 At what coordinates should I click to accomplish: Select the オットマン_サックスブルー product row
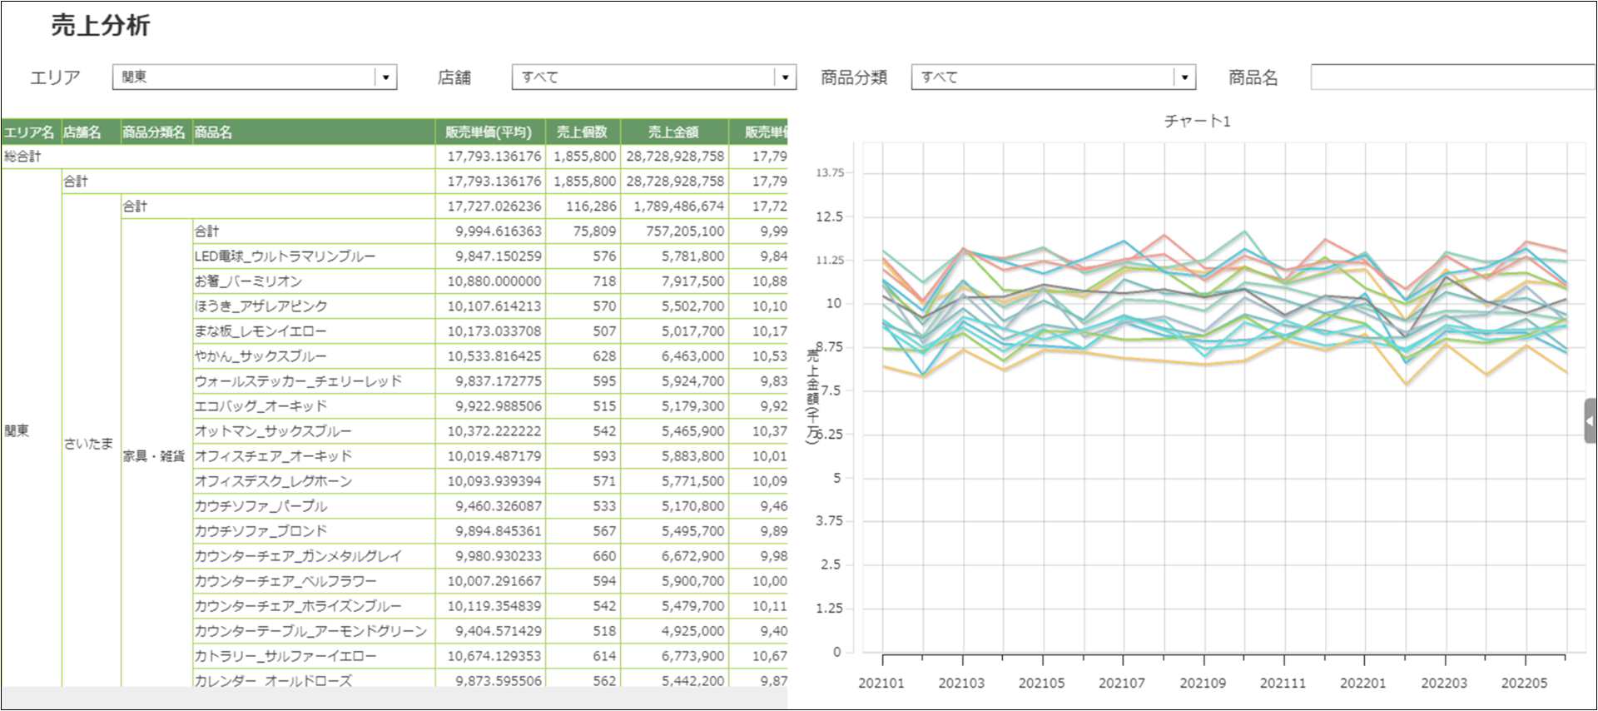coord(273,431)
